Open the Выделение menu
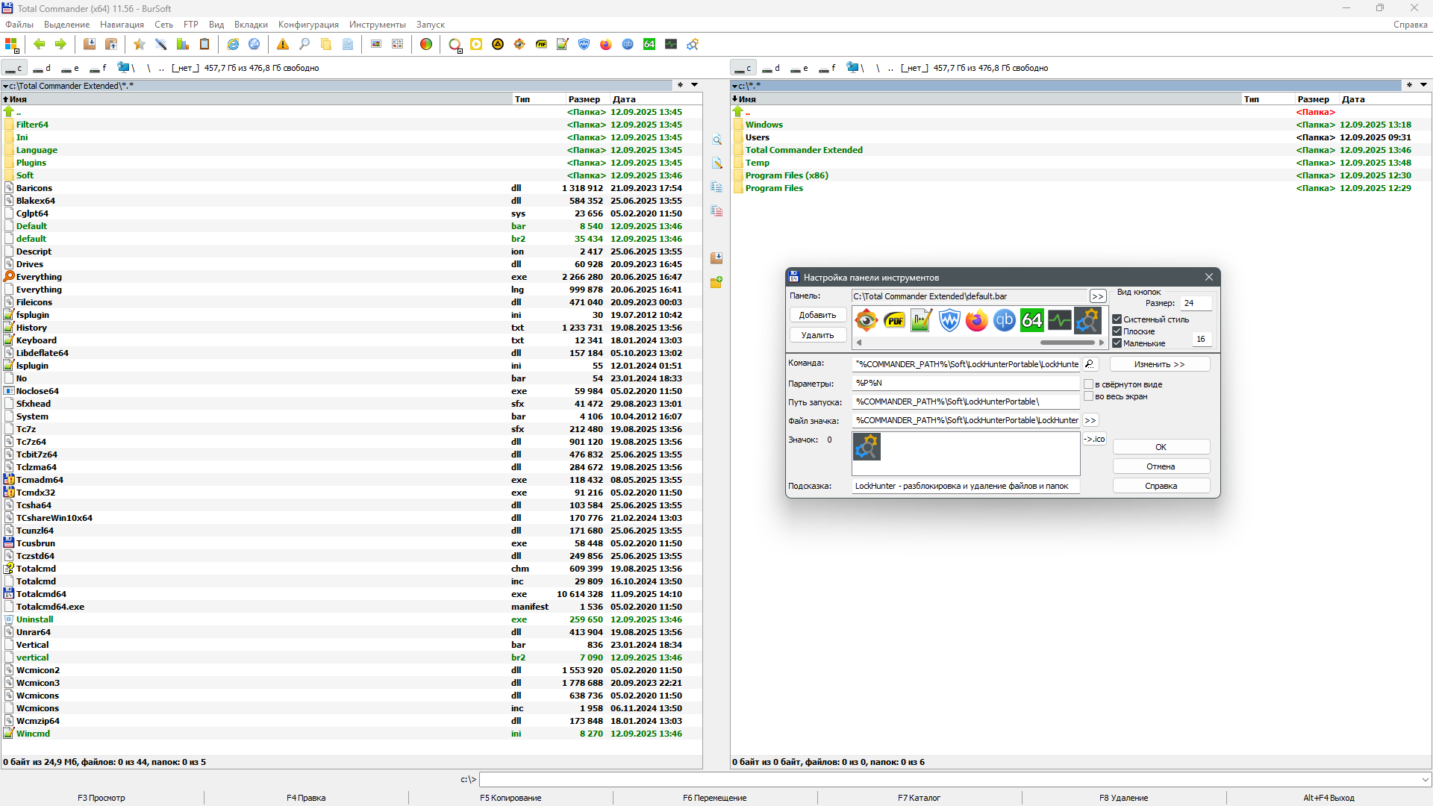Image resolution: width=1433 pixels, height=806 pixels. coord(66,25)
